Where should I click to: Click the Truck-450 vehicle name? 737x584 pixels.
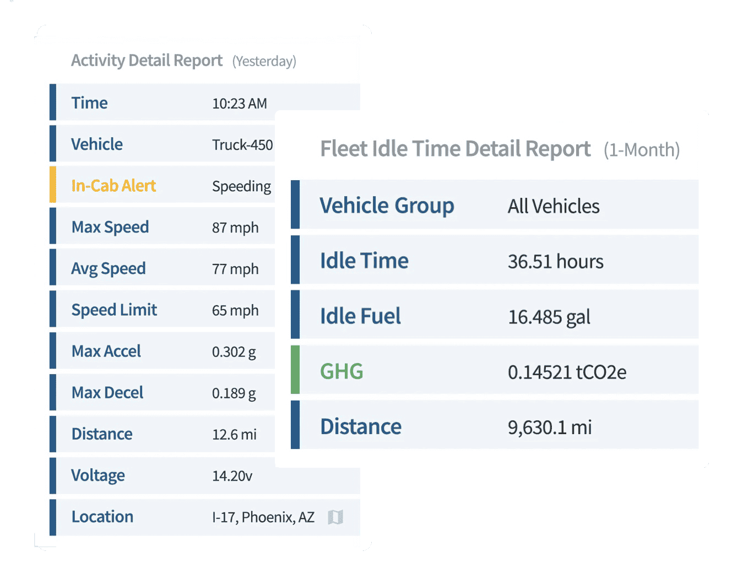pyautogui.click(x=243, y=144)
